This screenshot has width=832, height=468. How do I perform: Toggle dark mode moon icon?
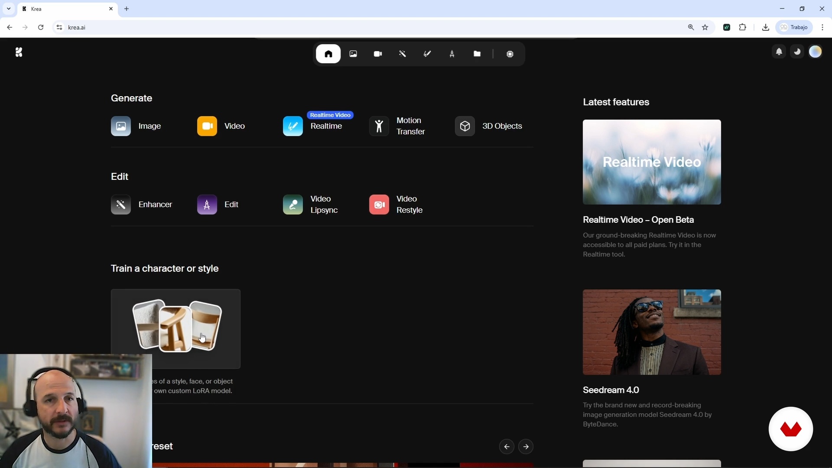(797, 52)
